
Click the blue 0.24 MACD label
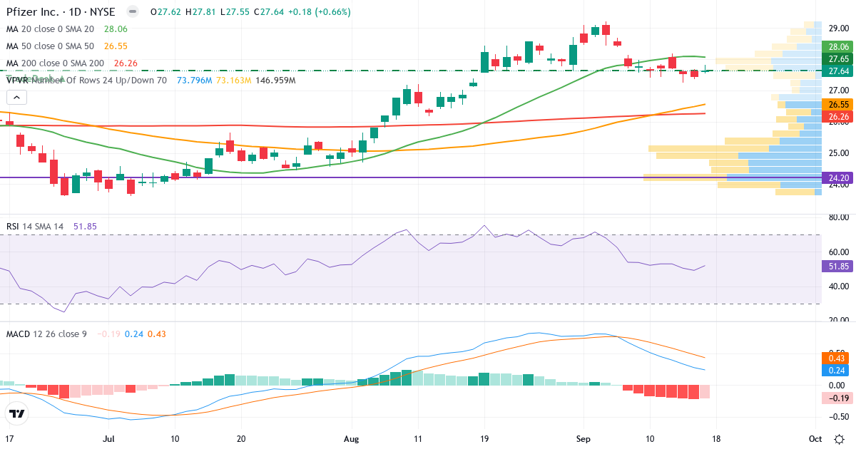[x=834, y=370]
